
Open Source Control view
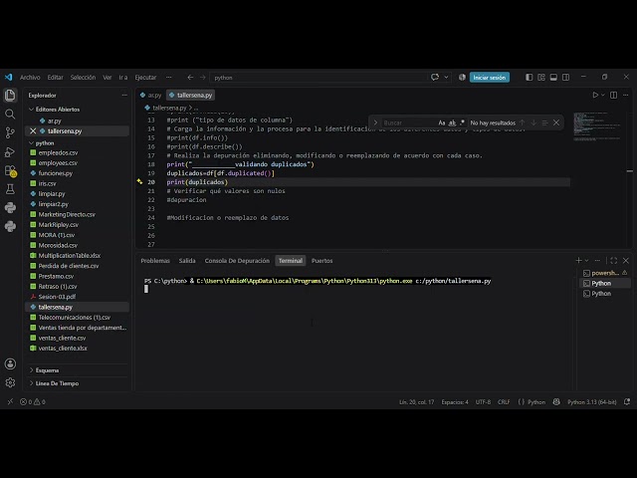(10, 132)
